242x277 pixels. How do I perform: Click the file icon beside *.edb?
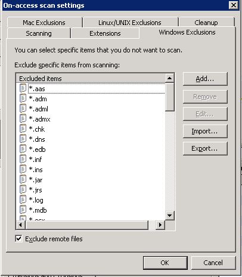[23, 149]
